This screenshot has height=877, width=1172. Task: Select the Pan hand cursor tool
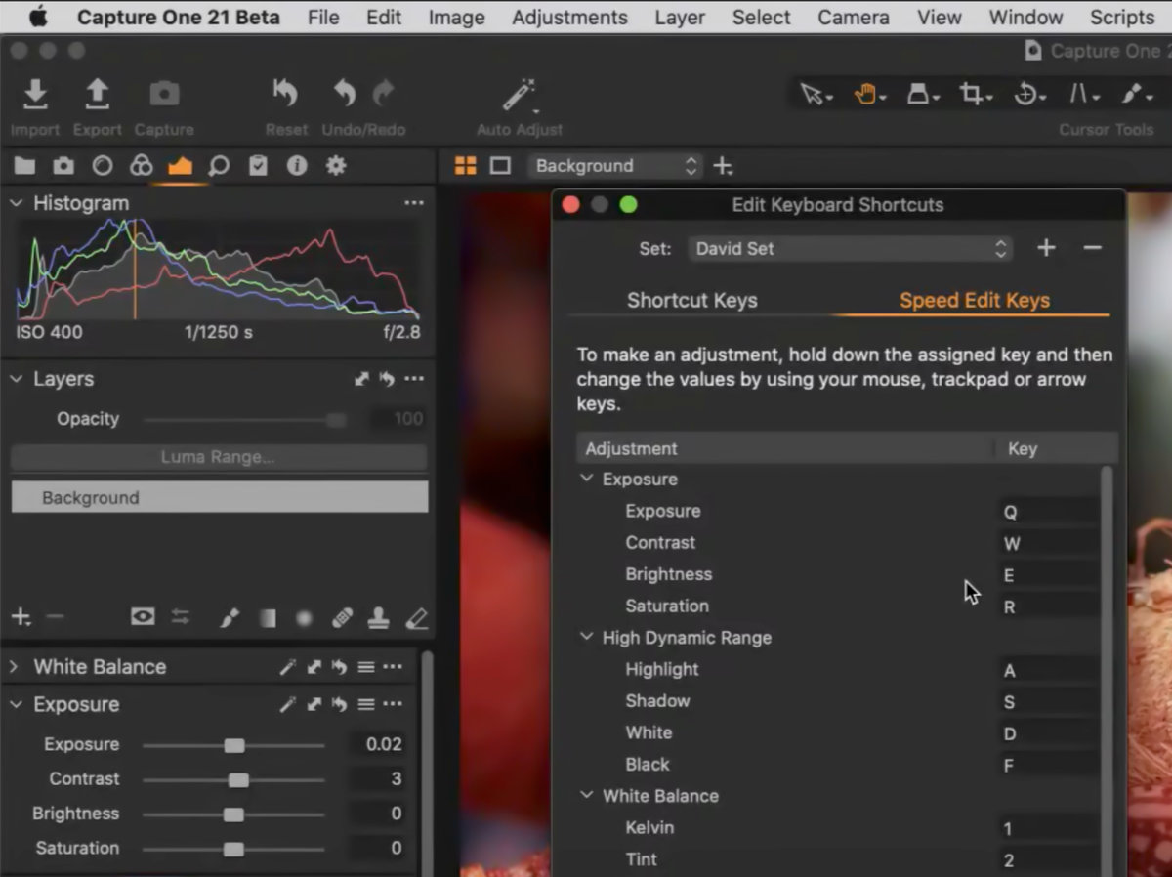(x=868, y=95)
